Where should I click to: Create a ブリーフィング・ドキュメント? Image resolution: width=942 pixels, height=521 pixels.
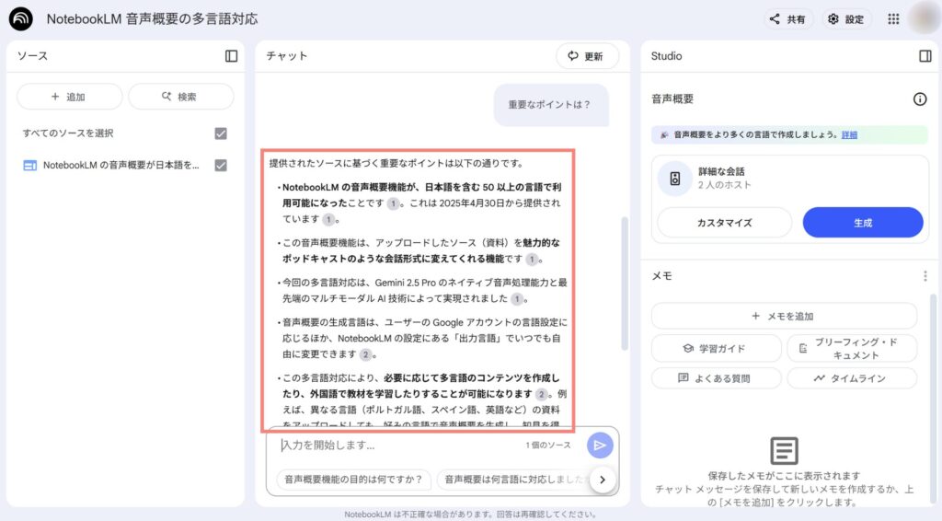(852, 349)
